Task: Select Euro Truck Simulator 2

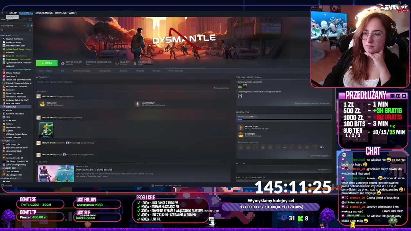Action: (x=15, y=114)
